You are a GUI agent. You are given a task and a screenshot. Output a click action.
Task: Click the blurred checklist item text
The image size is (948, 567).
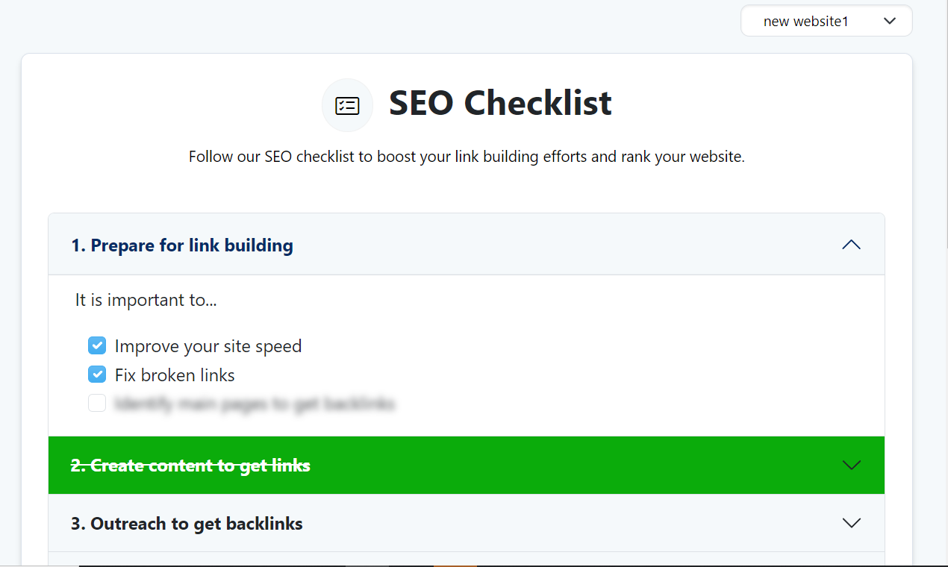(255, 404)
